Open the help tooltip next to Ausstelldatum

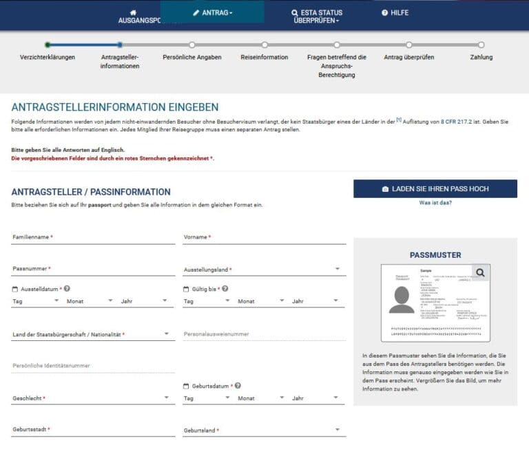coord(67,289)
